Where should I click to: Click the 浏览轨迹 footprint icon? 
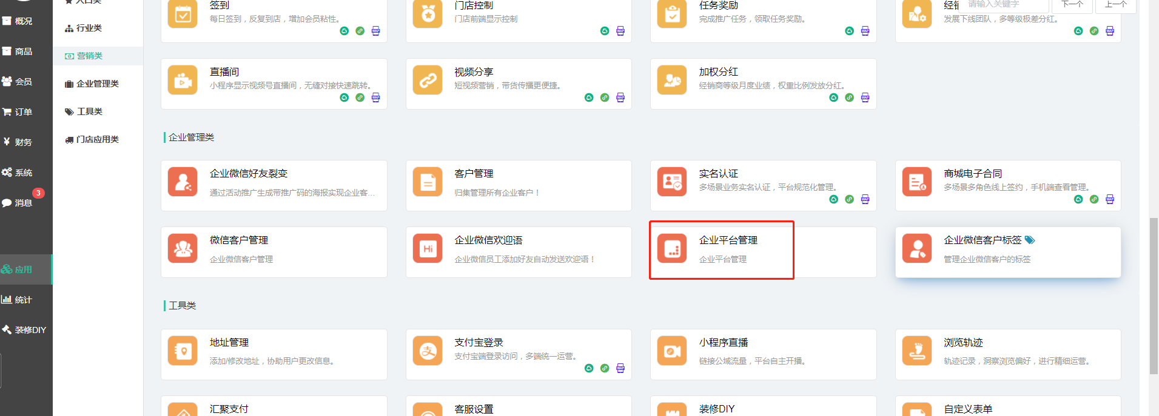pos(916,351)
